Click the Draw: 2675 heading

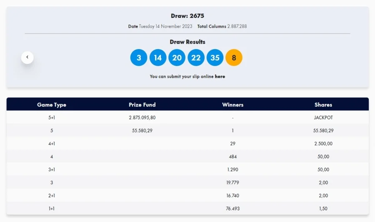[187, 16]
